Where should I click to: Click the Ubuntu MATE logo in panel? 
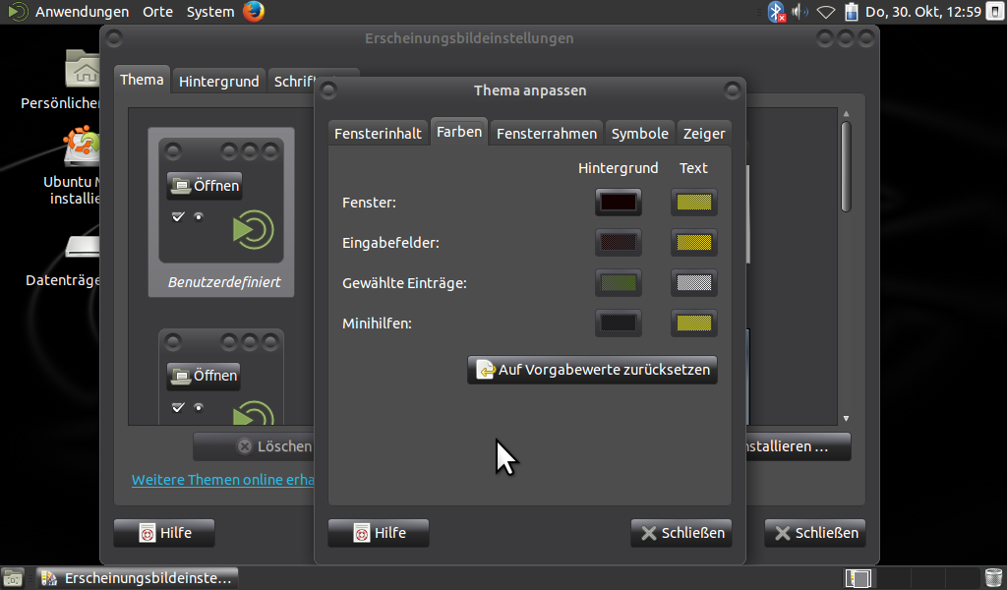click(18, 12)
